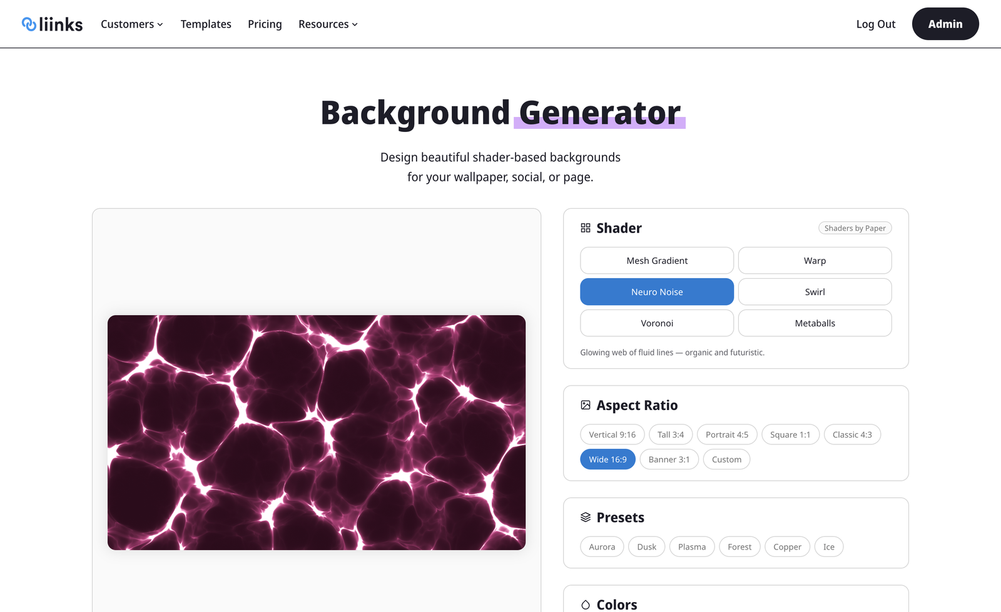
Task: Open the Pricing page
Action: 265,24
